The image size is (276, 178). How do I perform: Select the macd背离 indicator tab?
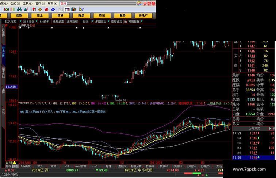click(x=81, y=166)
